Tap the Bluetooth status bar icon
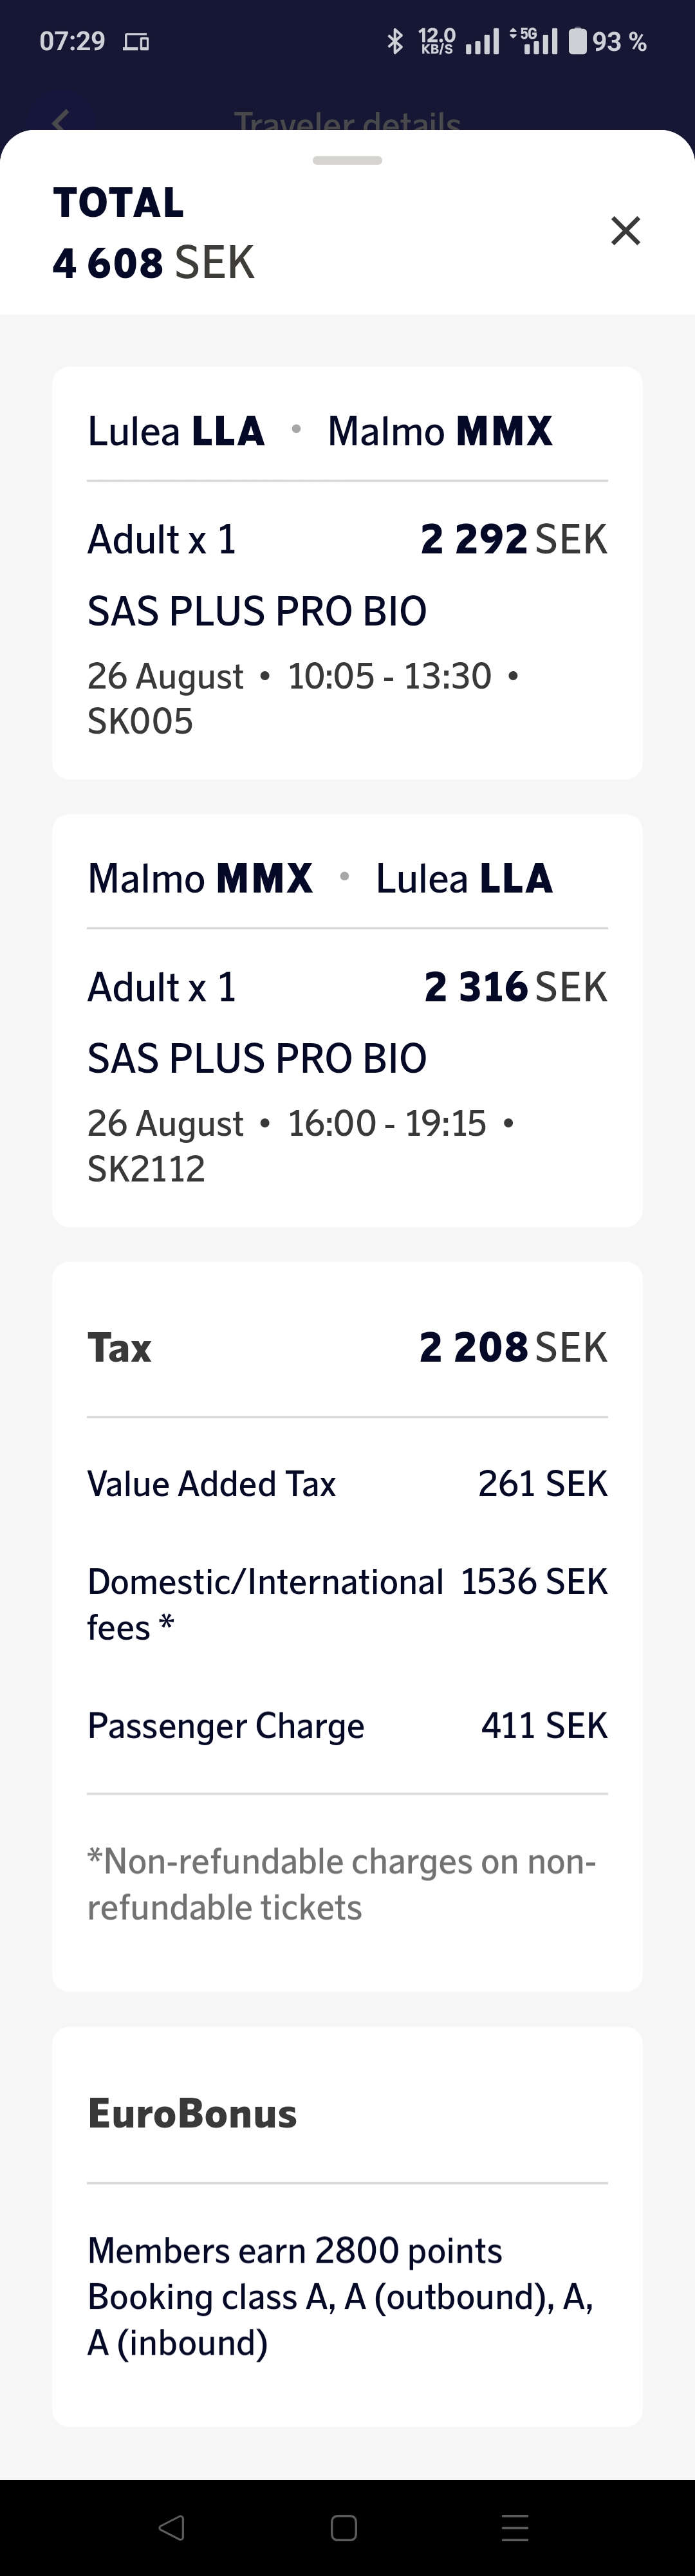 coord(395,41)
